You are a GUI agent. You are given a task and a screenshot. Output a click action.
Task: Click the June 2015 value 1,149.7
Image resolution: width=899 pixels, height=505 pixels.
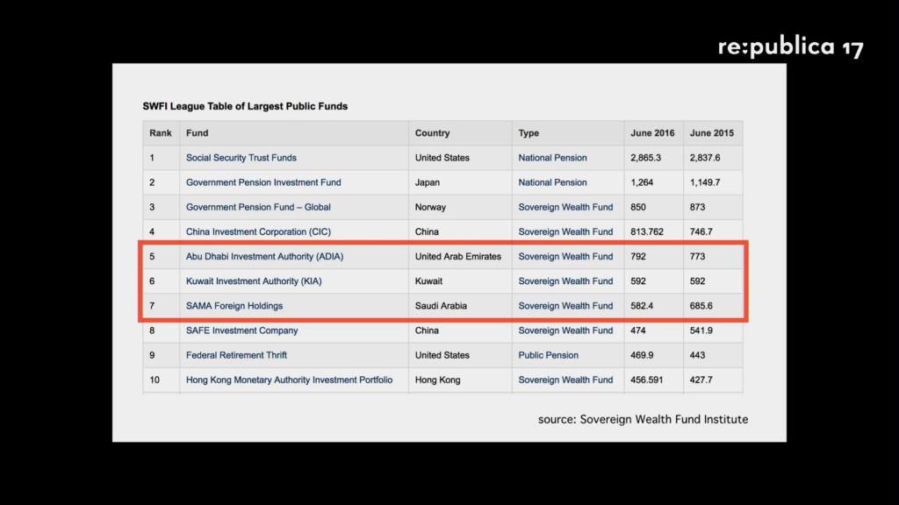tap(705, 182)
